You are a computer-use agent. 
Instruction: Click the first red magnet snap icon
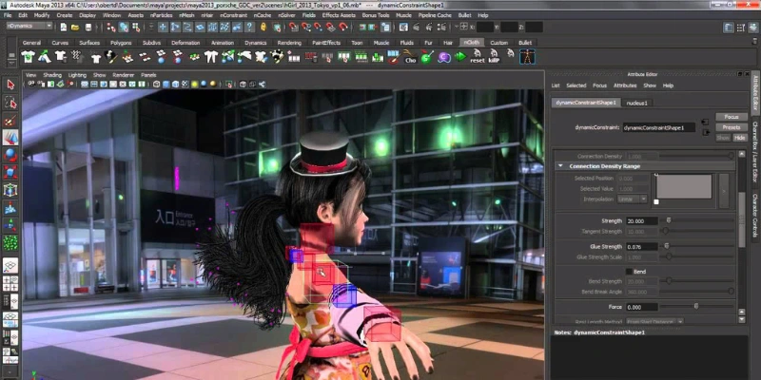(293, 28)
